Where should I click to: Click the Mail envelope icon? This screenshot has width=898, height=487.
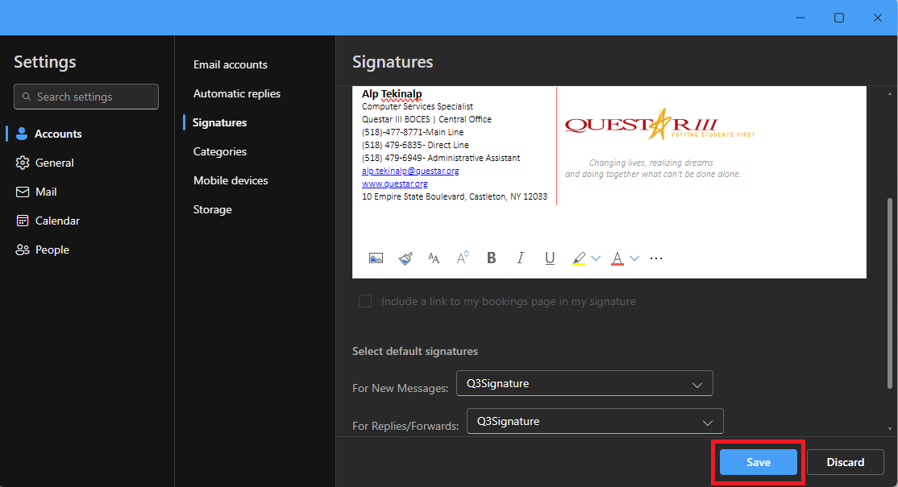(23, 192)
